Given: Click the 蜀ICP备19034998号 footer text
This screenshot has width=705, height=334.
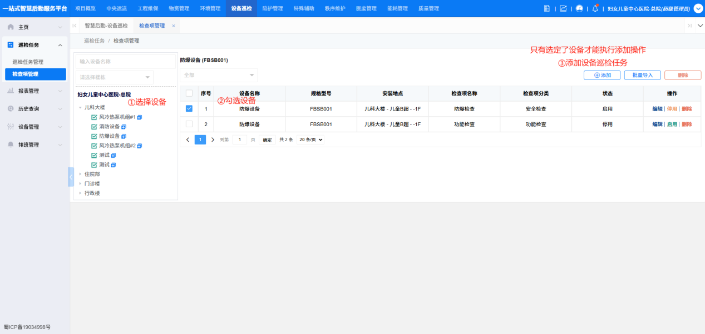Looking at the screenshot, I should point(27,327).
